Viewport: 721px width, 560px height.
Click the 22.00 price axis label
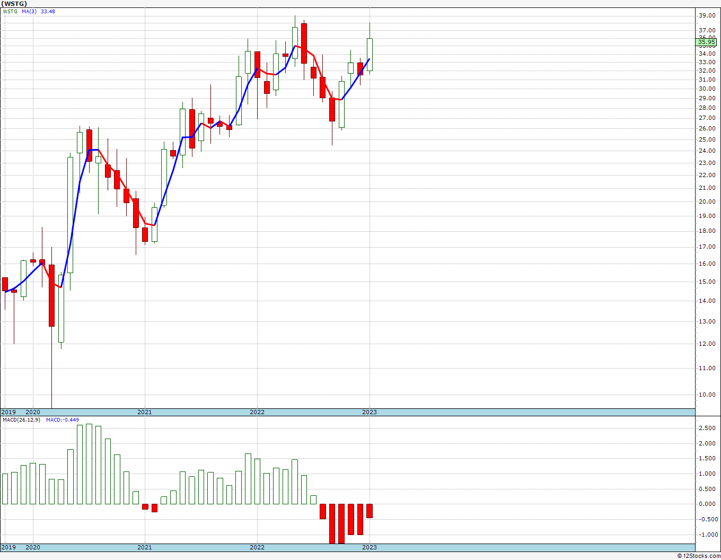[707, 176]
